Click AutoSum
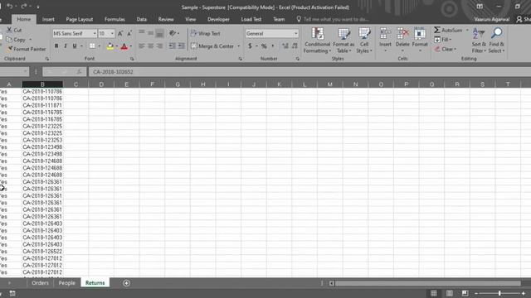Screen dimensions: 531x298 point(448,30)
